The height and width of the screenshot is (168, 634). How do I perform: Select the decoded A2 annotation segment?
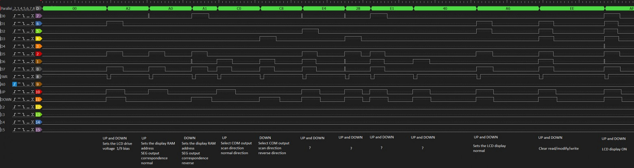(128, 8)
